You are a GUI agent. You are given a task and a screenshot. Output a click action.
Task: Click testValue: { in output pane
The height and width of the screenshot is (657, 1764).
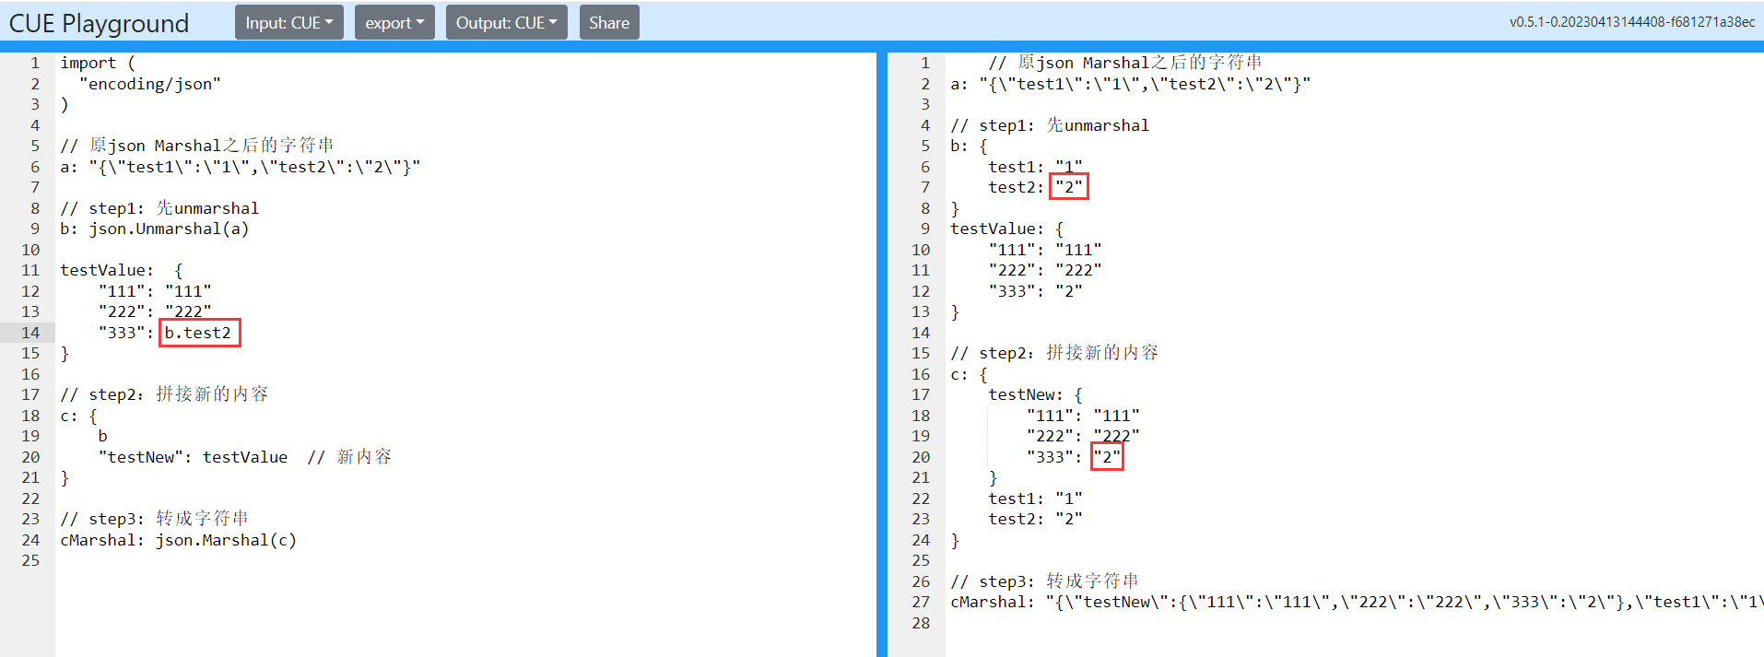click(1007, 229)
